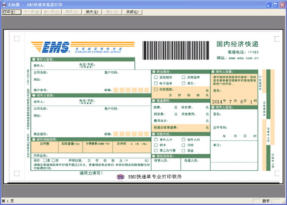Click the 附加服务 section header

[181, 72]
